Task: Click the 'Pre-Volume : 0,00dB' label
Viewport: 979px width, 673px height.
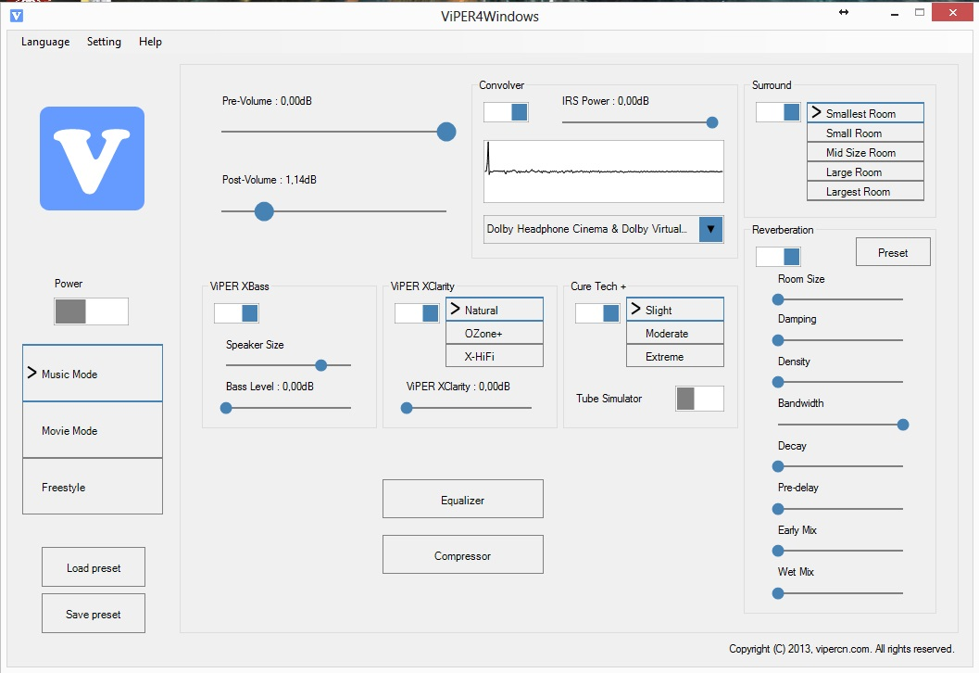Action: pyautogui.click(x=268, y=101)
